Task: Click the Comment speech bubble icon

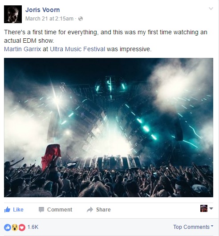Action: click(41, 210)
